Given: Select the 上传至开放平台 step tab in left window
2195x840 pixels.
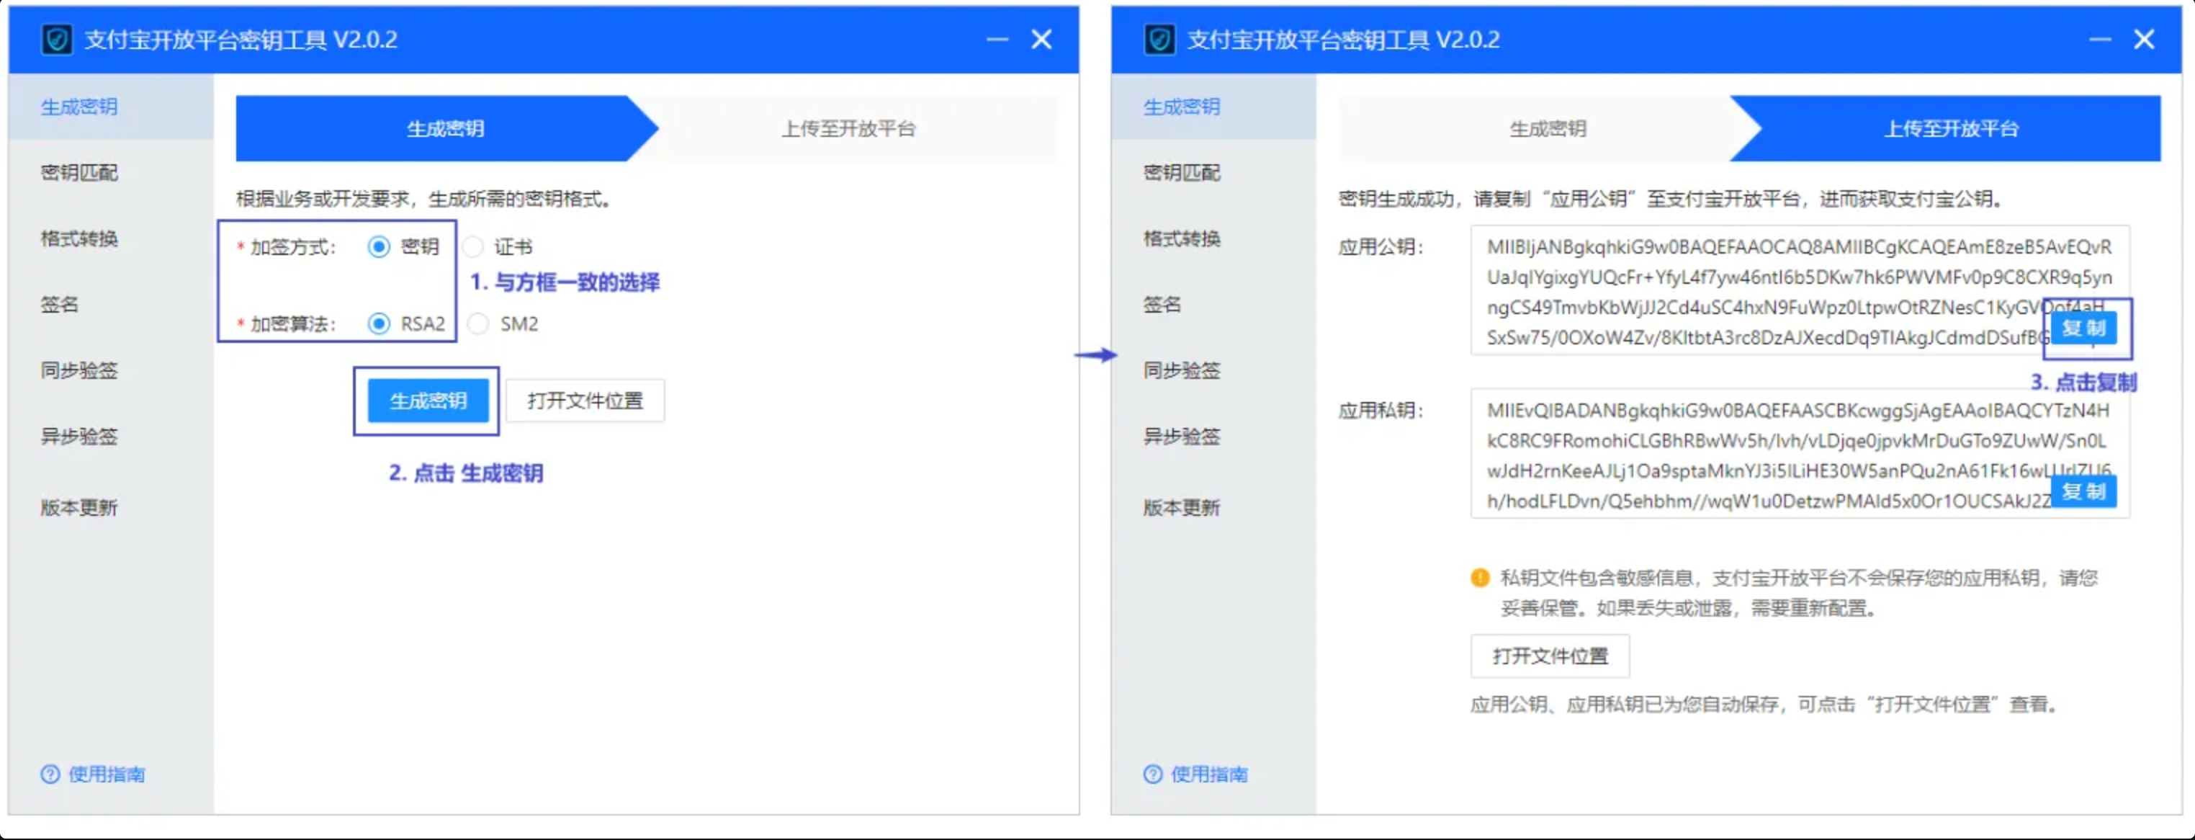Looking at the screenshot, I should click(848, 129).
